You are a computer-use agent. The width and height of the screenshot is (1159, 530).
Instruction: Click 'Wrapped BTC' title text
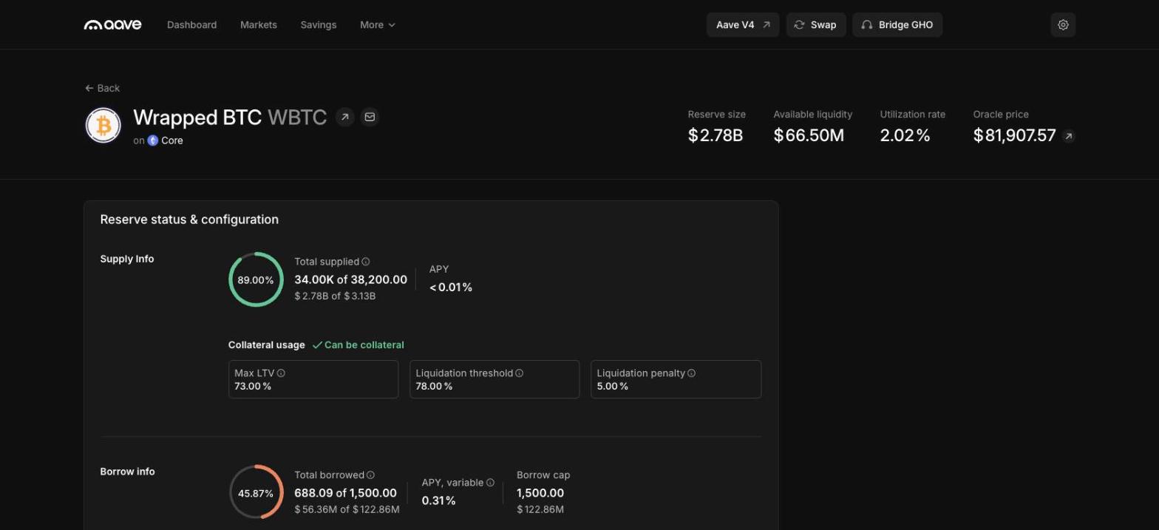(197, 117)
